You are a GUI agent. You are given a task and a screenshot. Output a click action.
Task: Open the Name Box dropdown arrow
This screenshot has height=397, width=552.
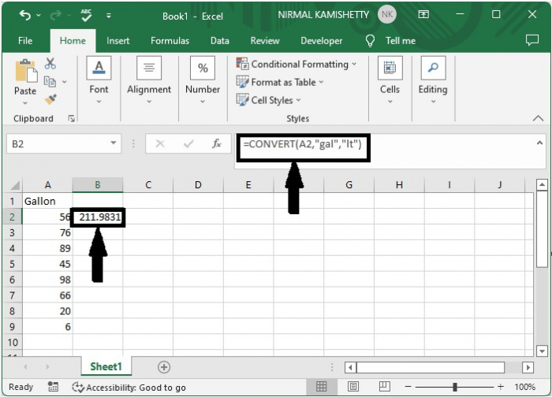pos(114,143)
